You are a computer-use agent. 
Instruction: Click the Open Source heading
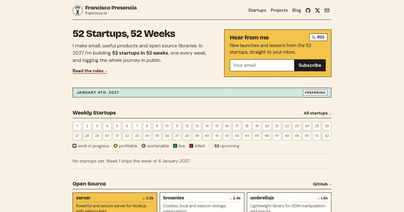coord(89,184)
